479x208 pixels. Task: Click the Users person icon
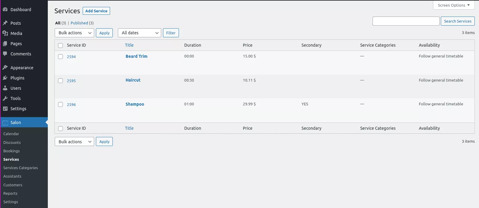[x=5, y=88]
